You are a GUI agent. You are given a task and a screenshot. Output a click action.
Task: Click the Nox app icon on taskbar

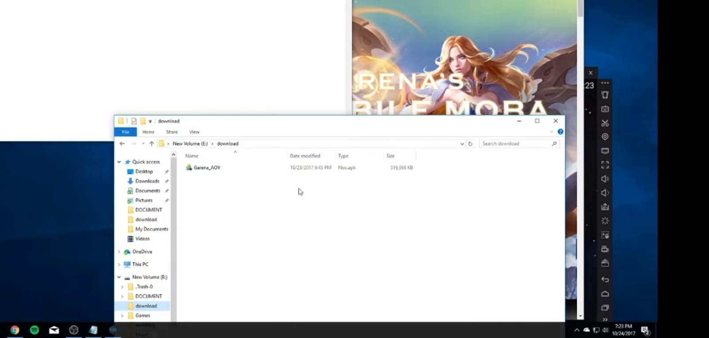coord(113,330)
